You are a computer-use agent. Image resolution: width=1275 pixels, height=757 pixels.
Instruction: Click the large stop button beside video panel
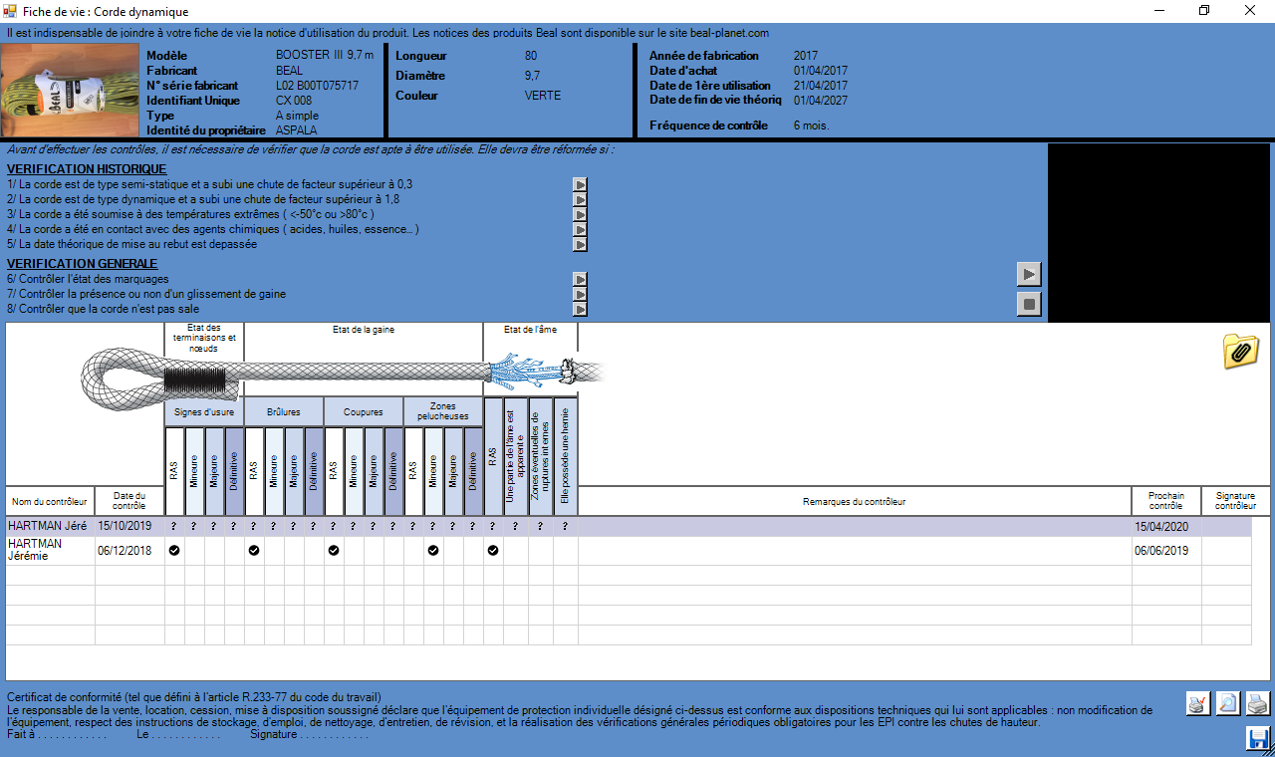pos(1029,304)
